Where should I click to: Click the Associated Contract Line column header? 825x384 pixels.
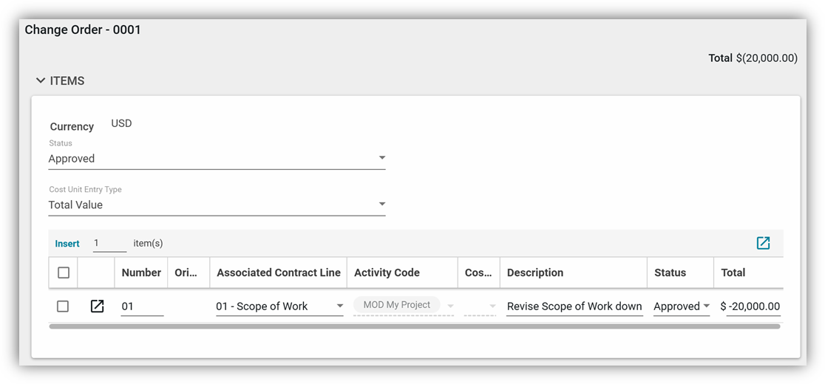tap(278, 272)
